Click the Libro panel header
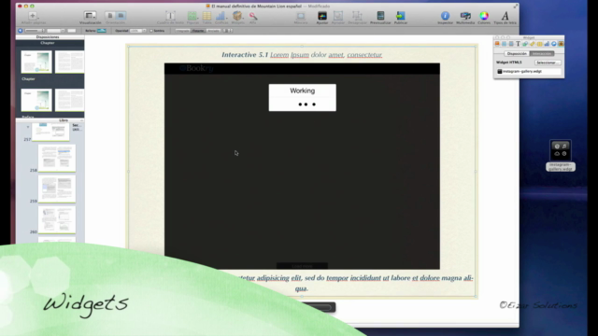Viewport: 598px width, 336px height. point(50,120)
